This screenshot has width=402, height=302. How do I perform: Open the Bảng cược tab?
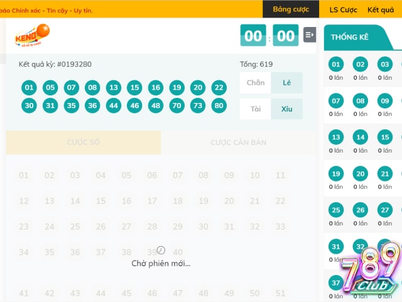(x=291, y=9)
